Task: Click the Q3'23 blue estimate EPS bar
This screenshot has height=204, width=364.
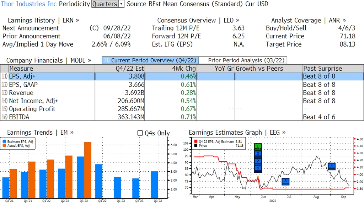Action: [154, 184]
